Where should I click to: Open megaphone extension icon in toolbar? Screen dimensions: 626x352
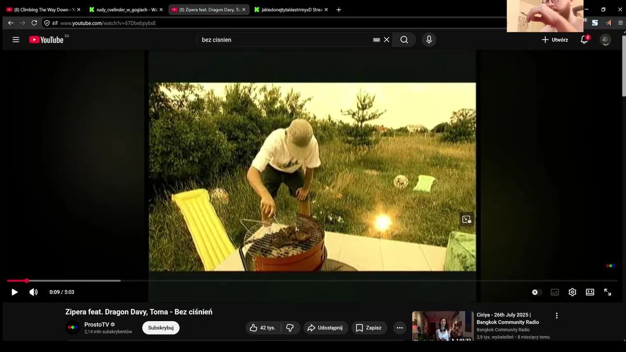tap(608, 23)
